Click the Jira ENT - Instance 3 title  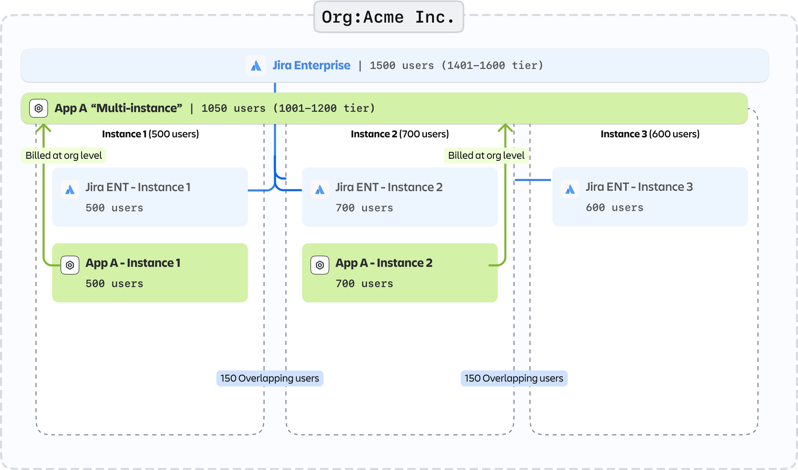(x=639, y=187)
